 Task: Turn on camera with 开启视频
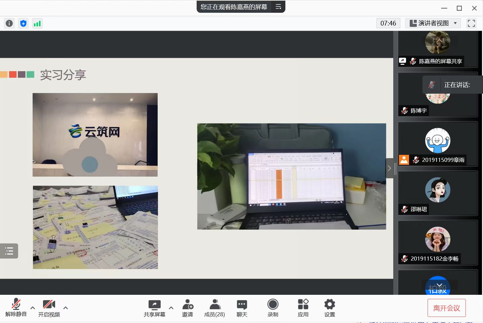49,308
